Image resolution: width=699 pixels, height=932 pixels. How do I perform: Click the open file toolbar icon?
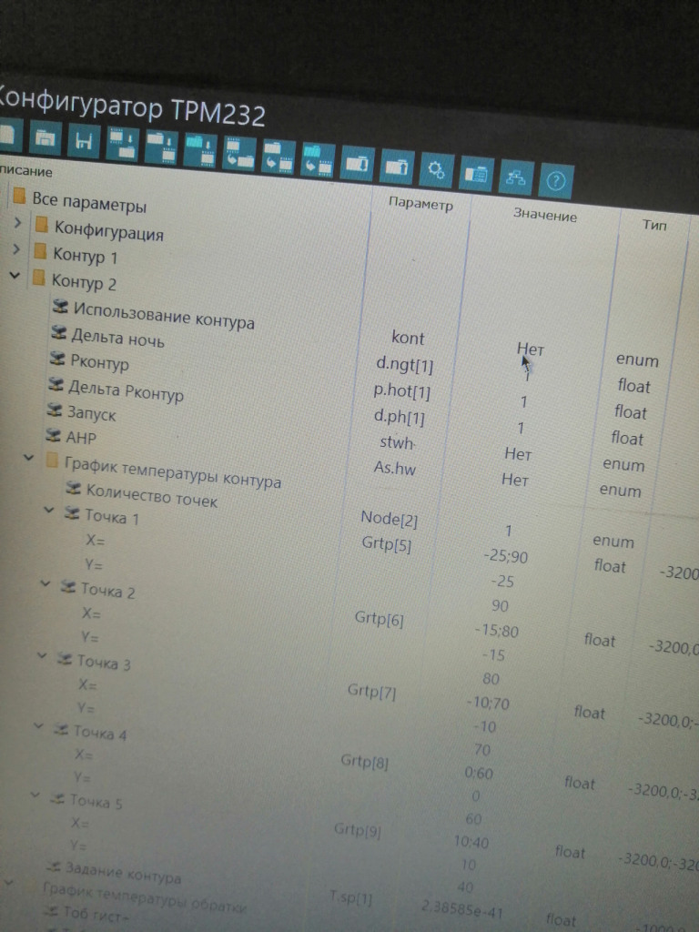[x=46, y=138]
